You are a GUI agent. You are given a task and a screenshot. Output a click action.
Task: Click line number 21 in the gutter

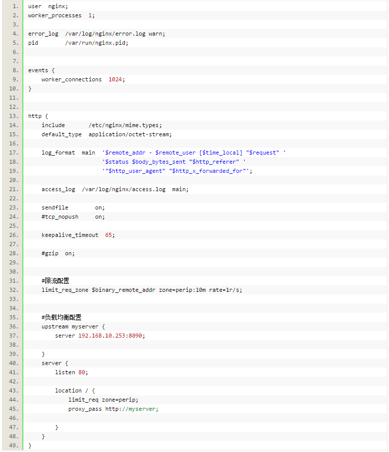click(x=14, y=189)
